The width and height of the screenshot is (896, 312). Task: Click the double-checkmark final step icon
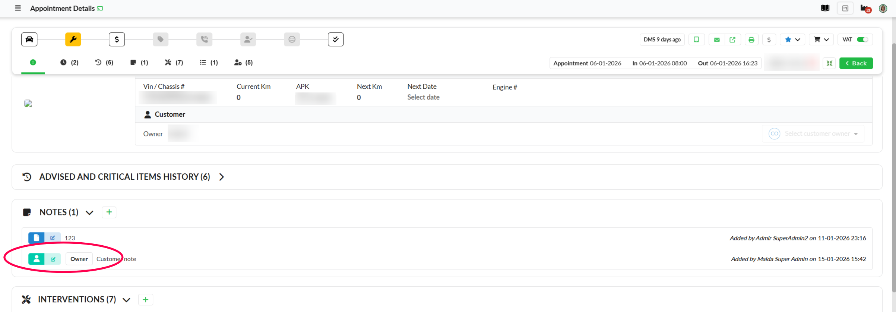335,39
